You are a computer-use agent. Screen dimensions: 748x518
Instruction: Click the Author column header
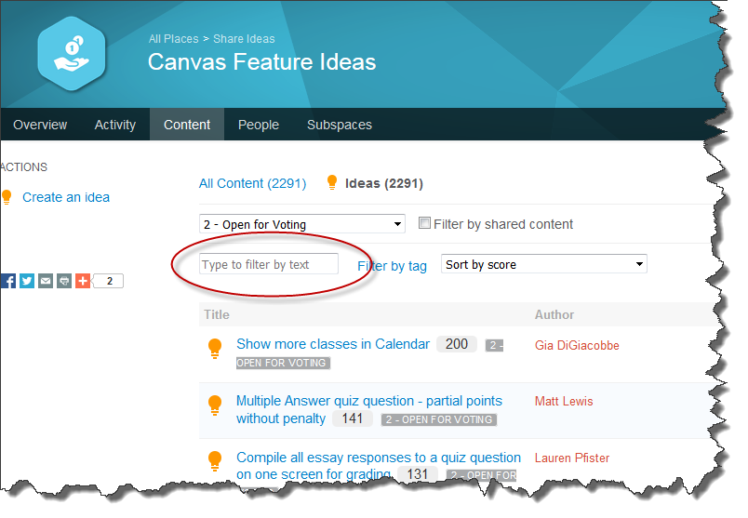tap(554, 315)
